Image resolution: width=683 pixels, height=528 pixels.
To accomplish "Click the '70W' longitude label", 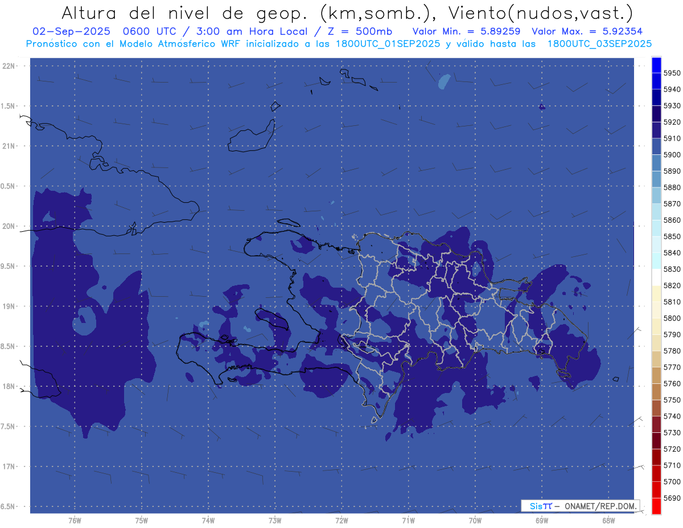I will pos(475,520).
